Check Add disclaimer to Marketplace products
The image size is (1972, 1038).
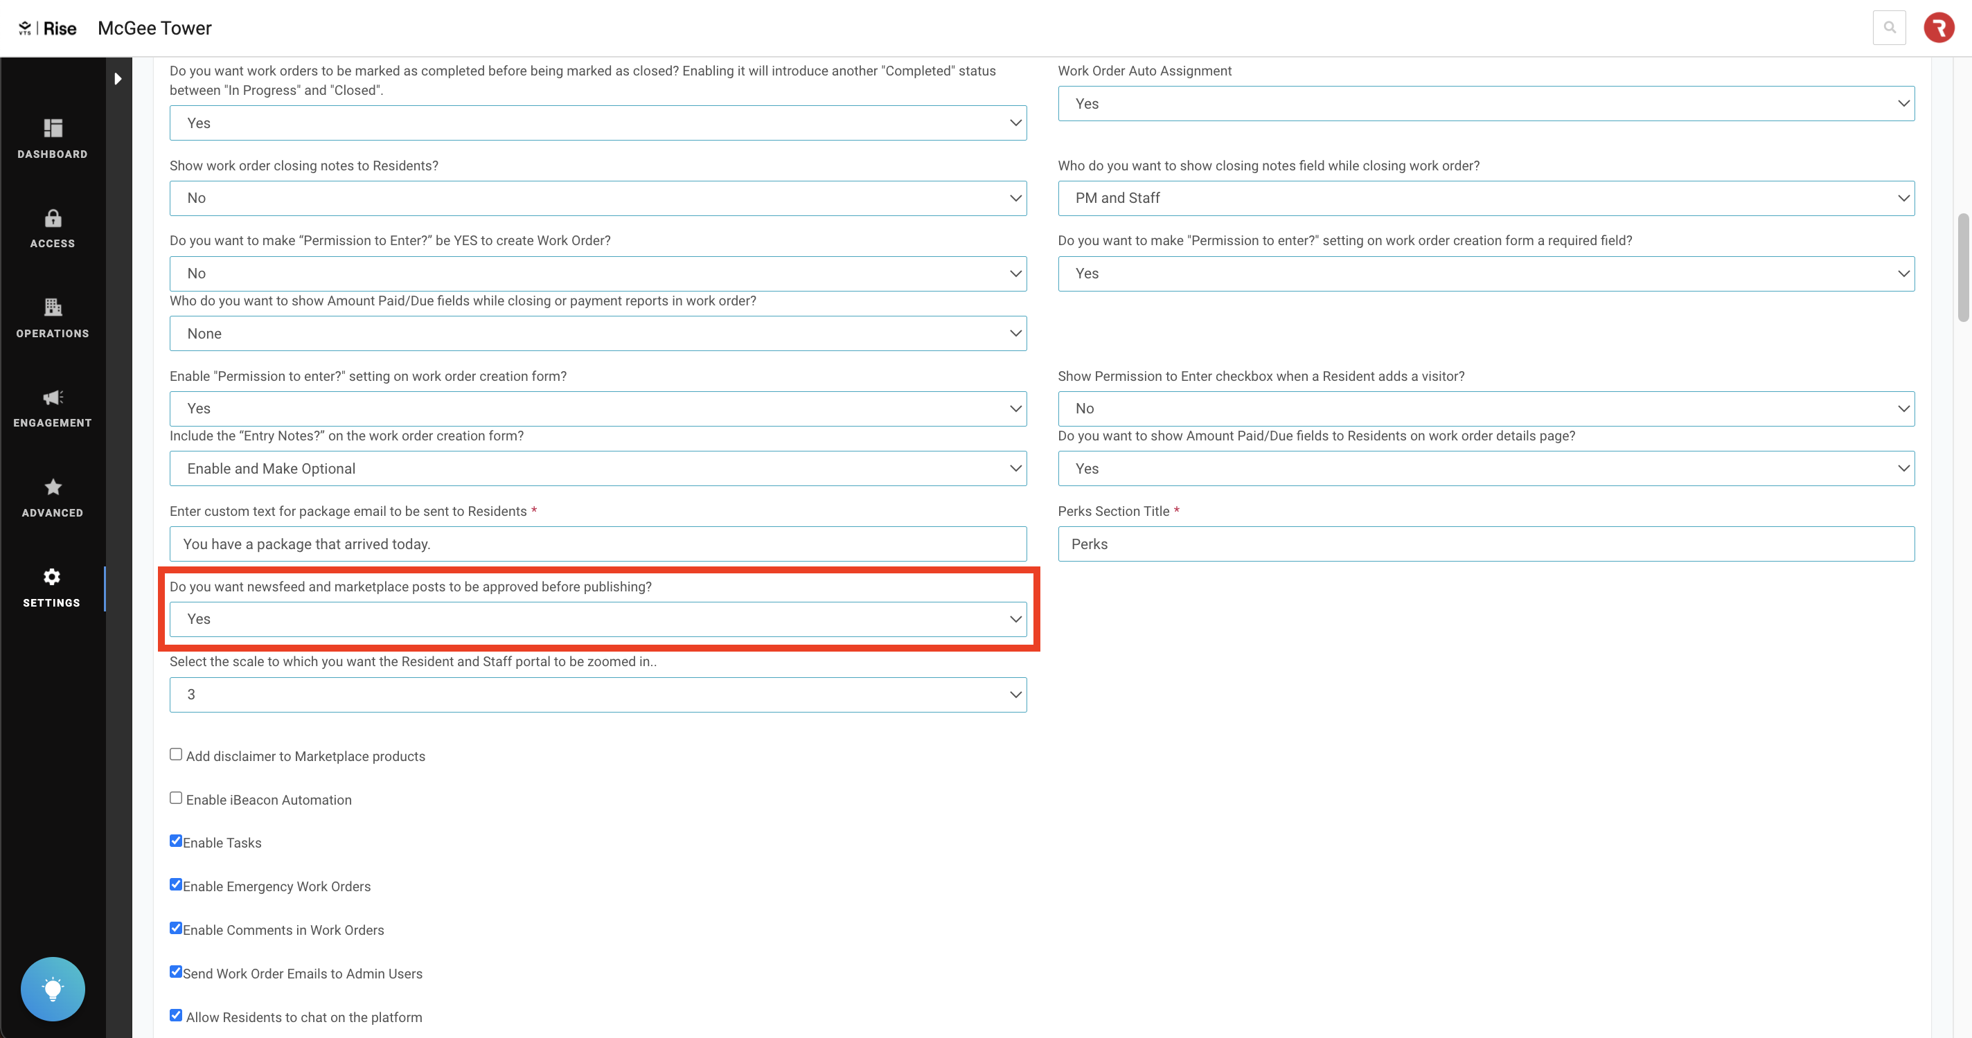(x=176, y=754)
